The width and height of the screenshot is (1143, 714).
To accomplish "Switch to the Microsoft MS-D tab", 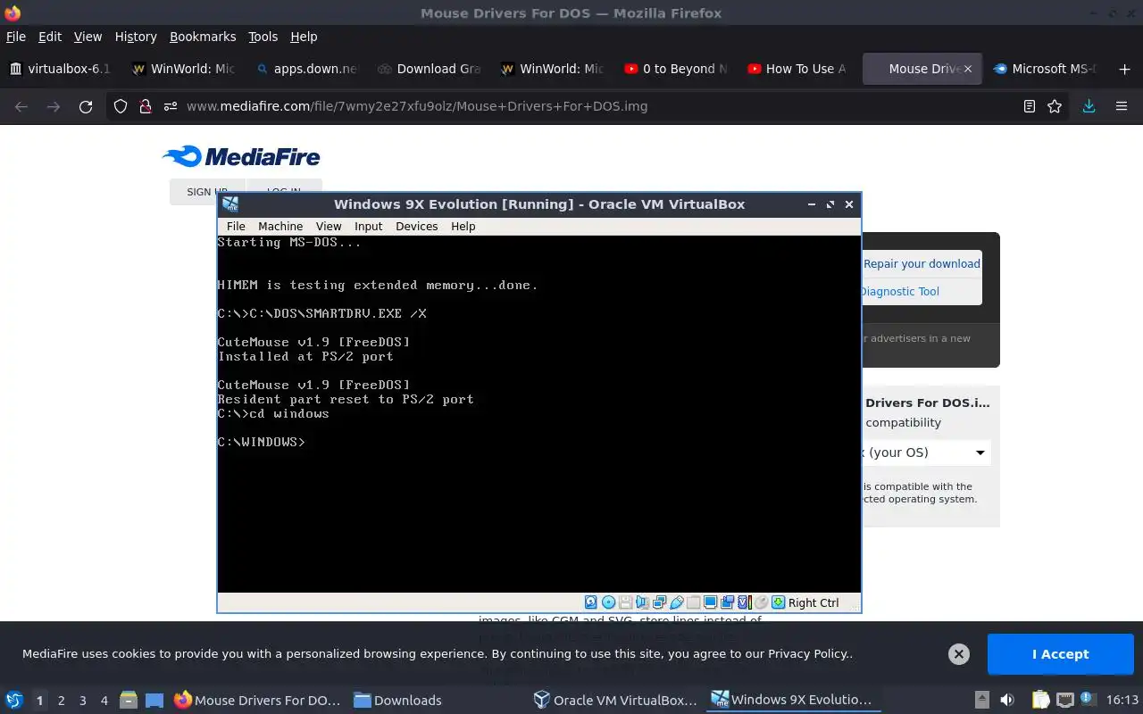I will pyautogui.click(x=1046, y=69).
